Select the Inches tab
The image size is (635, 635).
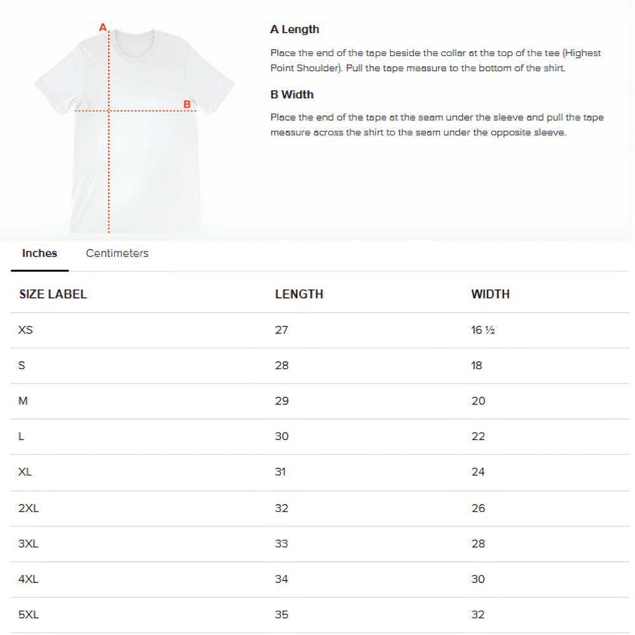click(x=39, y=253)
